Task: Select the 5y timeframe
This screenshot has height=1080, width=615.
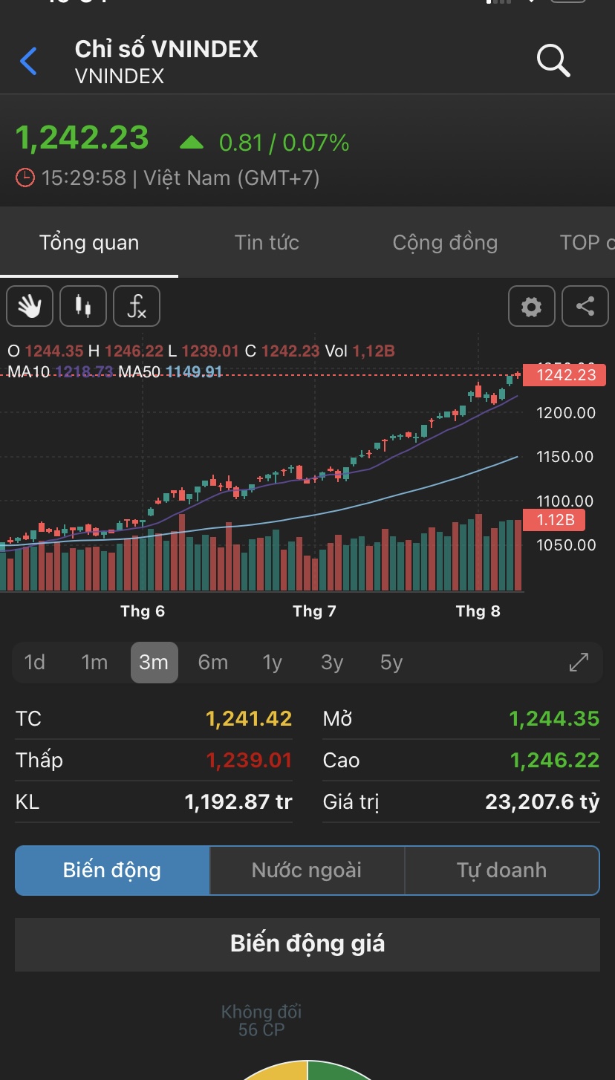Action: click(391, 662)
